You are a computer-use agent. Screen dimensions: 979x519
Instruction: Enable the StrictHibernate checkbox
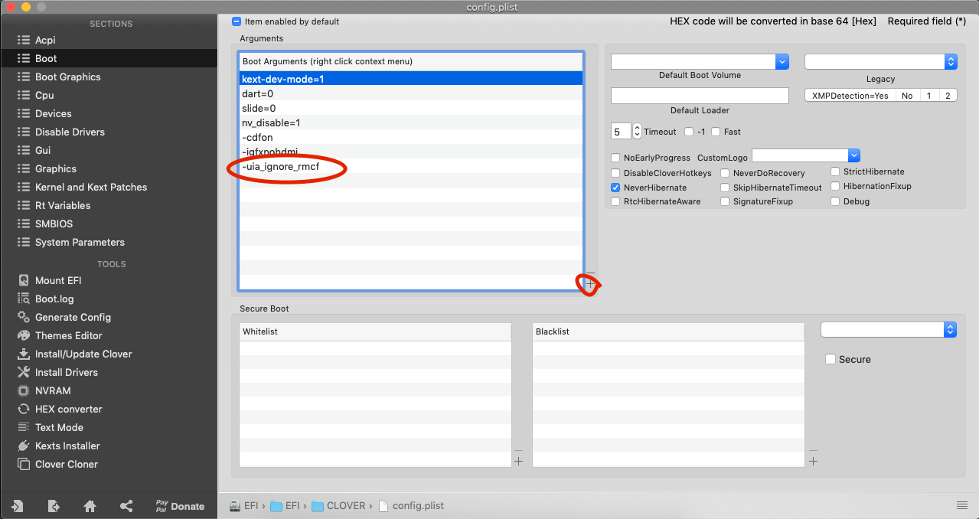(x=836, y=171)
